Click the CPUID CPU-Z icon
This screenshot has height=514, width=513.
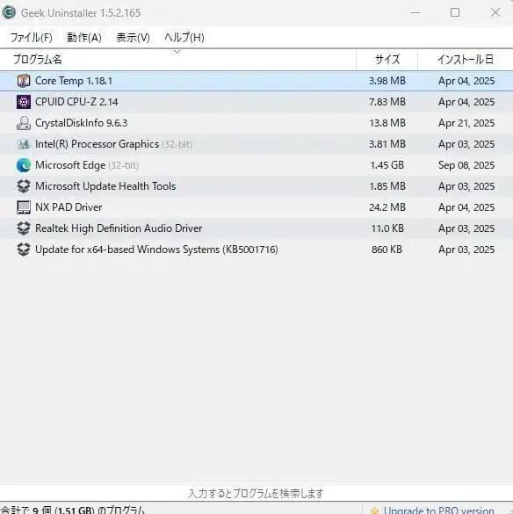click(x=24, y=102)
